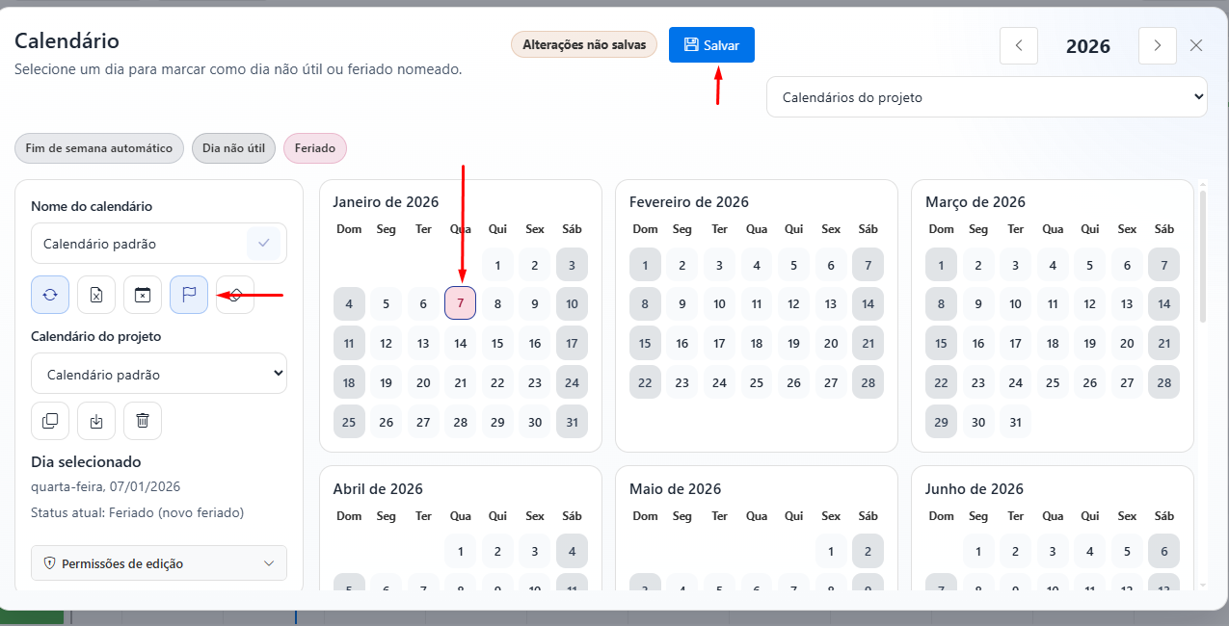Click the flag icon to mark holiday
This screenshot has width=1229, height=626.
tap(189, 295)
